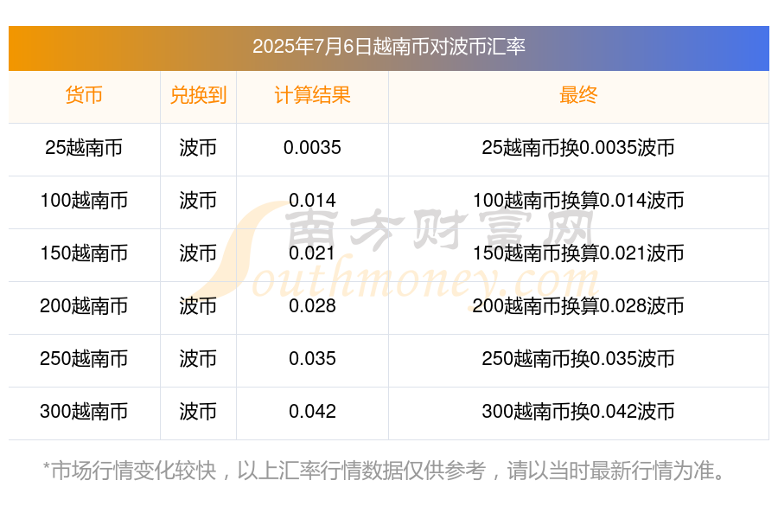
Task: Select the 最终 column header
Action: (x=578, y=95)
